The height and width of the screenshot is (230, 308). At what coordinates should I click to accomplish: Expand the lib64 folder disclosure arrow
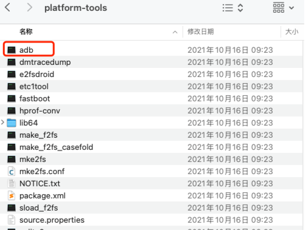click(x=2, y=122)
